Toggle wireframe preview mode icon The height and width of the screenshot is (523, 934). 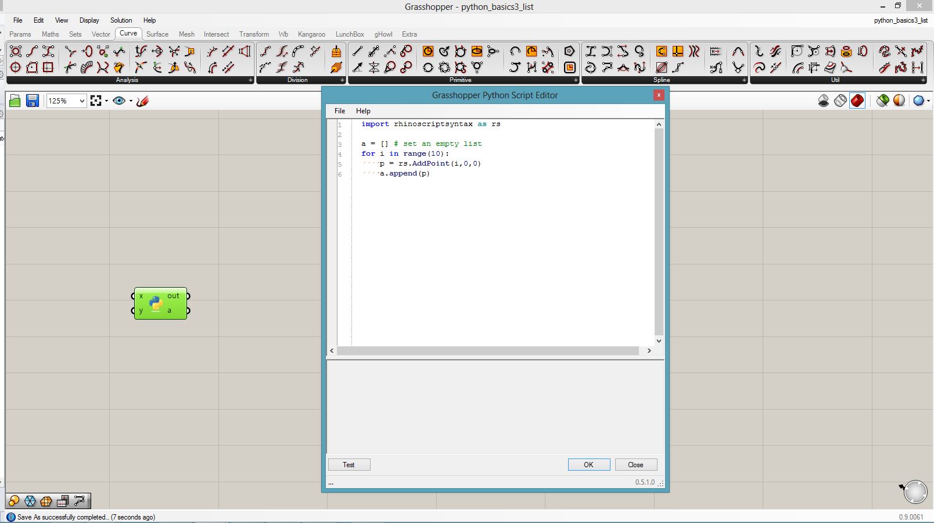coord(840,101)
